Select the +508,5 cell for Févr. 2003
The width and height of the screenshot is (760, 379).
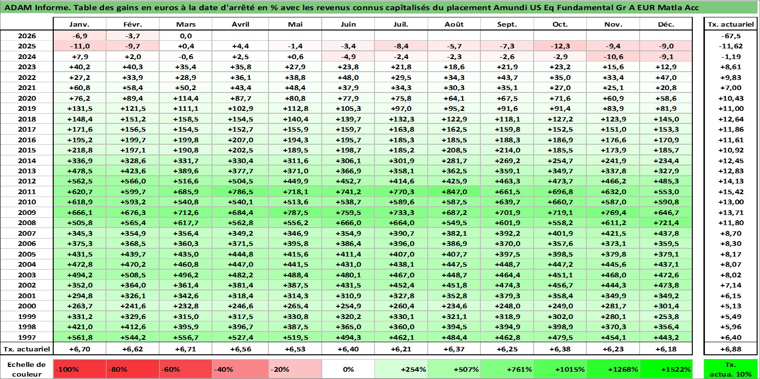coord(133,275)
